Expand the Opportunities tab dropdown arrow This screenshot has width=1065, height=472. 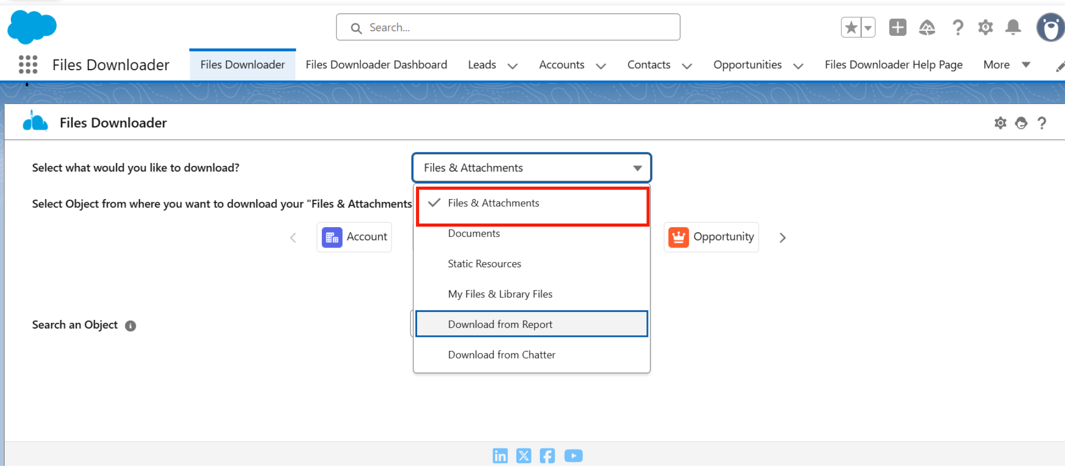pos(798,66)
